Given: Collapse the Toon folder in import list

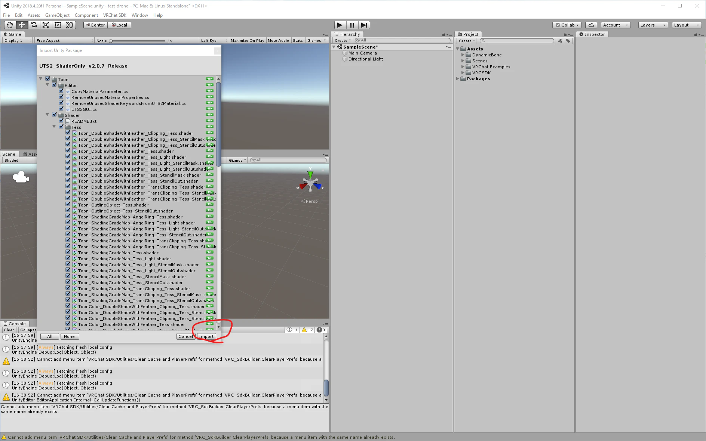Looking at the screenshot, I should (41, 79).
